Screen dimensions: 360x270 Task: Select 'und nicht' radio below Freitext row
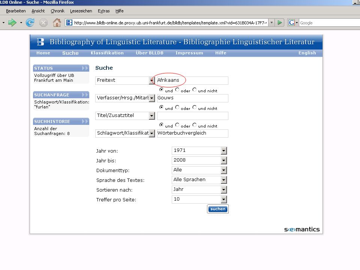195,90
